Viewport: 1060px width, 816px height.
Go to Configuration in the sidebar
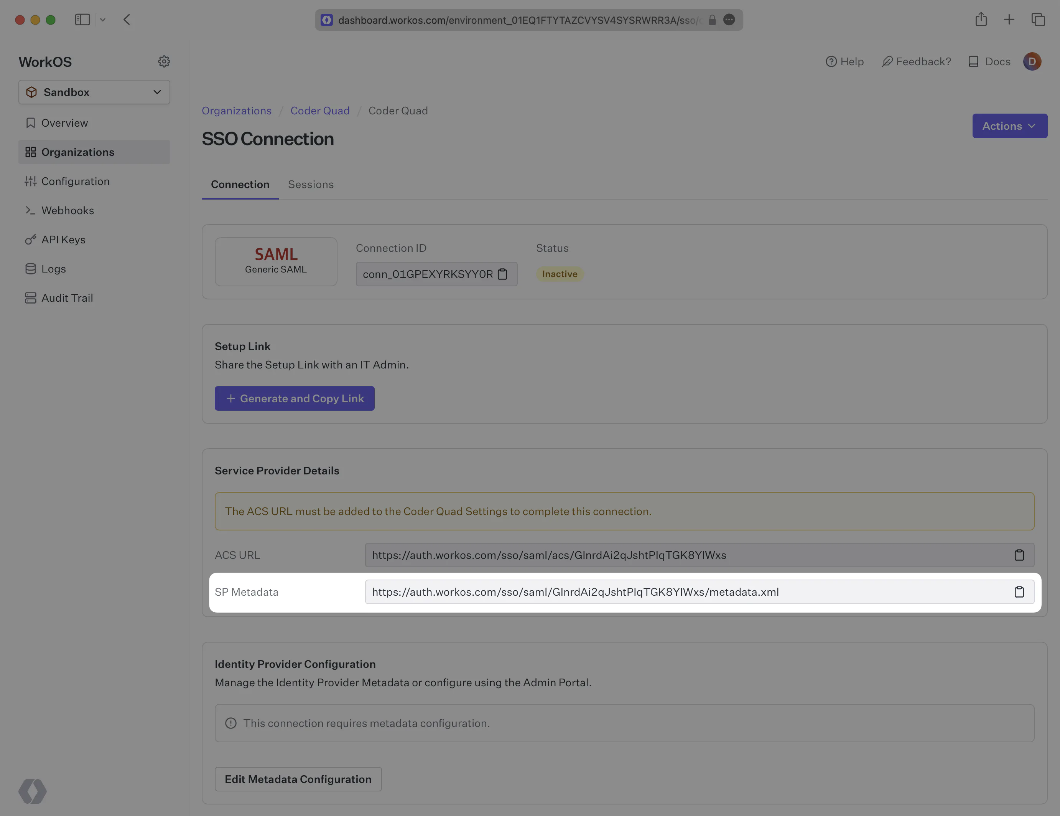point(94,181)
